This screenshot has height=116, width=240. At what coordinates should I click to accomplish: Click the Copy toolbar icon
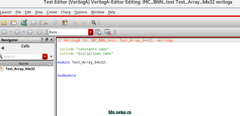click(55, 23)
